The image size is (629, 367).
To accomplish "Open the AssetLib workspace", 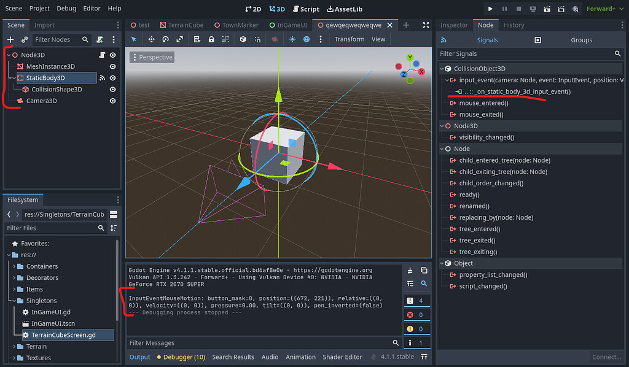I will tap(345, 9).
